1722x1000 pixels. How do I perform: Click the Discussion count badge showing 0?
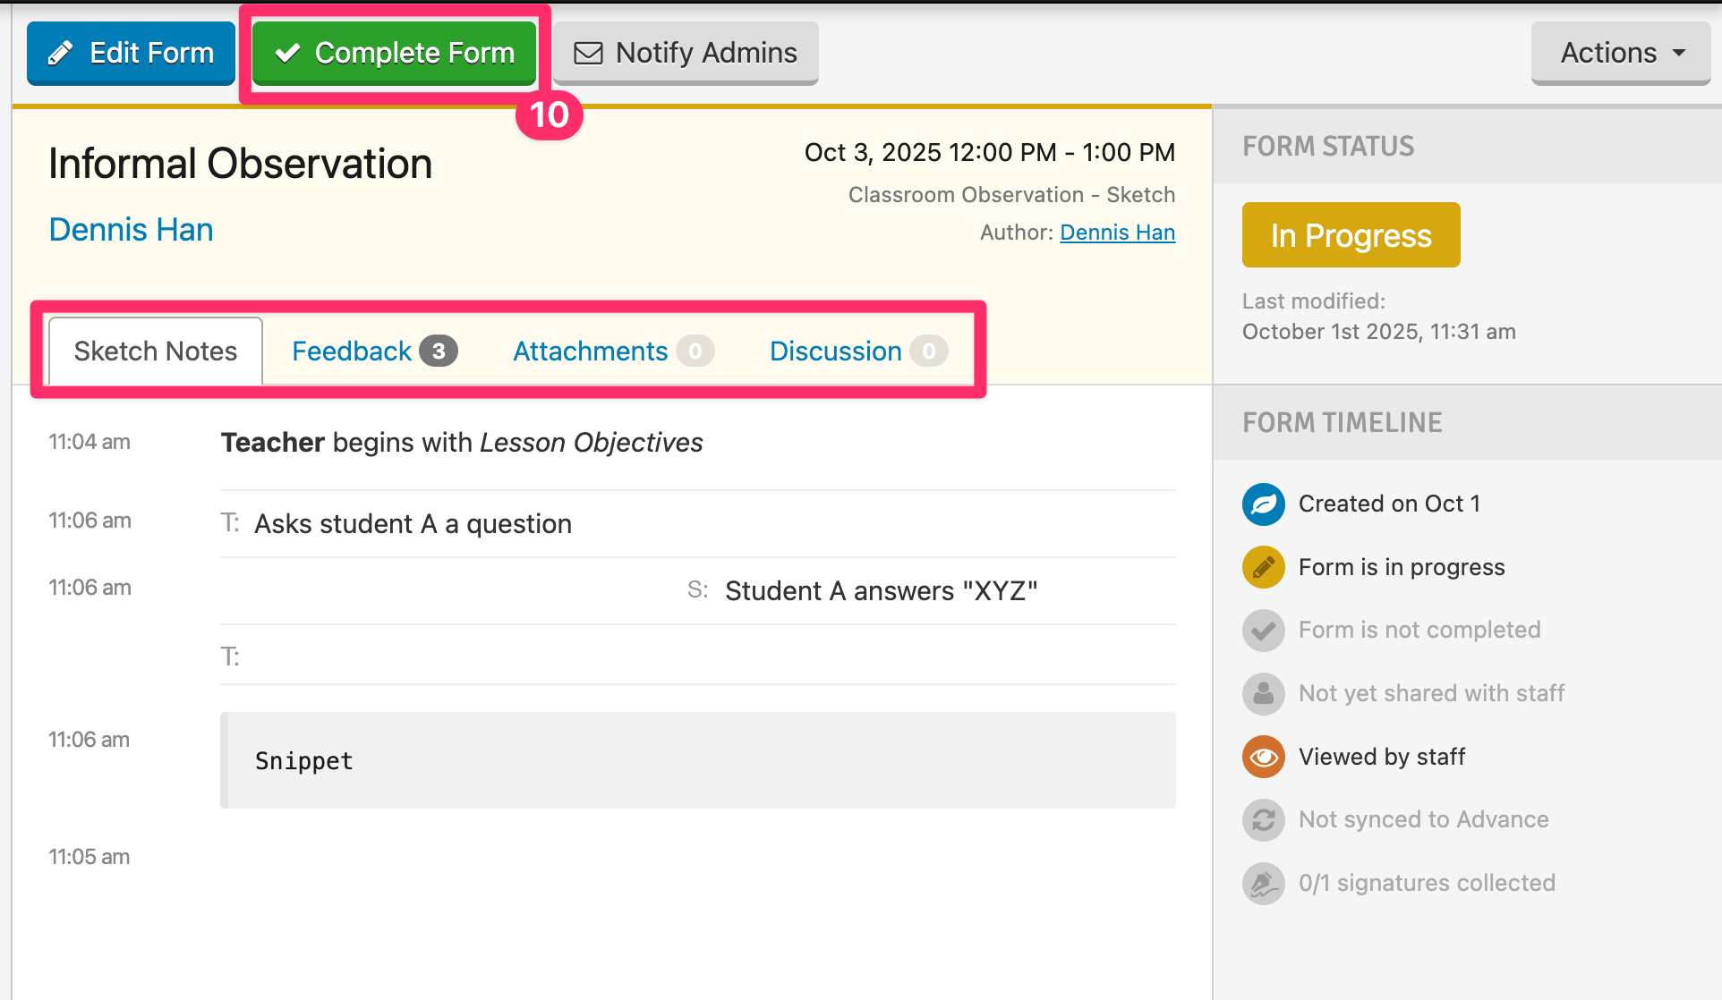click(x=929, y=352)
